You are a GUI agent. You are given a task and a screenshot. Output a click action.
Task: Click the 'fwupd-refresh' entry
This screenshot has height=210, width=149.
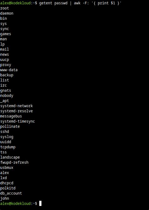14,163
